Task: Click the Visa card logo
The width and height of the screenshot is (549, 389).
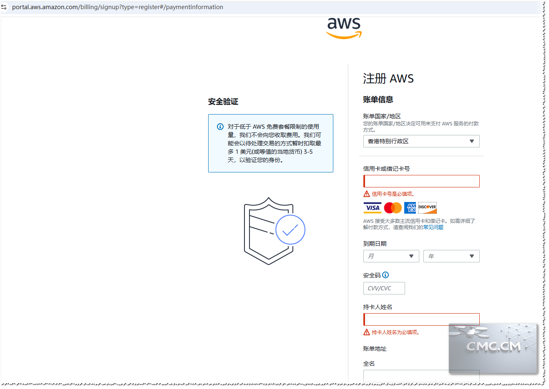Action: pyautogui.click(x=372, y=208)
